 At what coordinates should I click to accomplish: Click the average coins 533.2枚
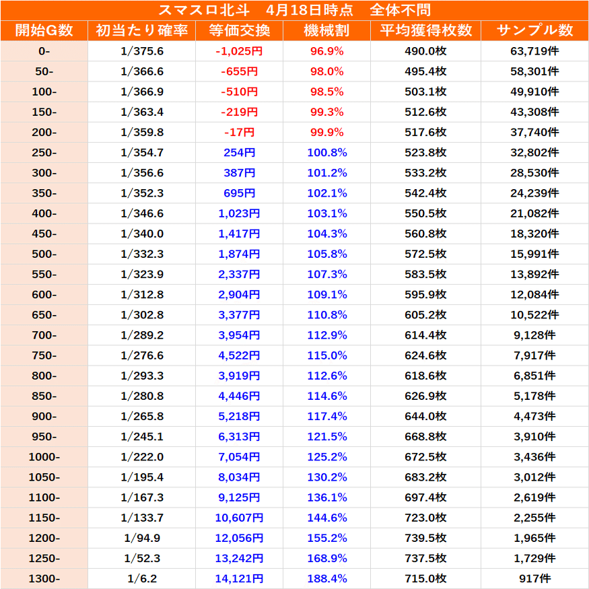425,173
